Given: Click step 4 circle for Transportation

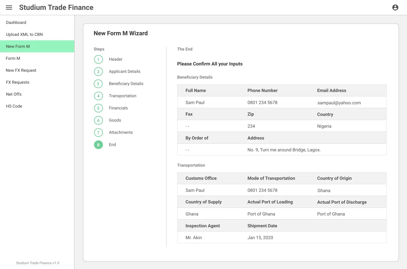Looking at the screenshot, I should point(98,96).
